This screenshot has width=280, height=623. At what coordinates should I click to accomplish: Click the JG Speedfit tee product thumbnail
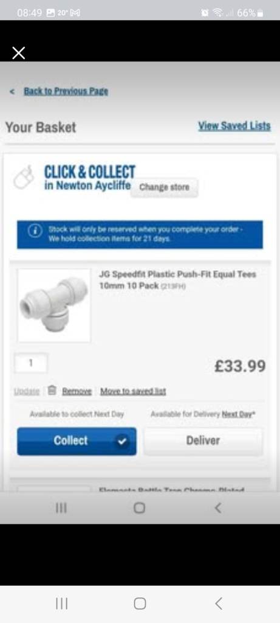coord(54,305)
